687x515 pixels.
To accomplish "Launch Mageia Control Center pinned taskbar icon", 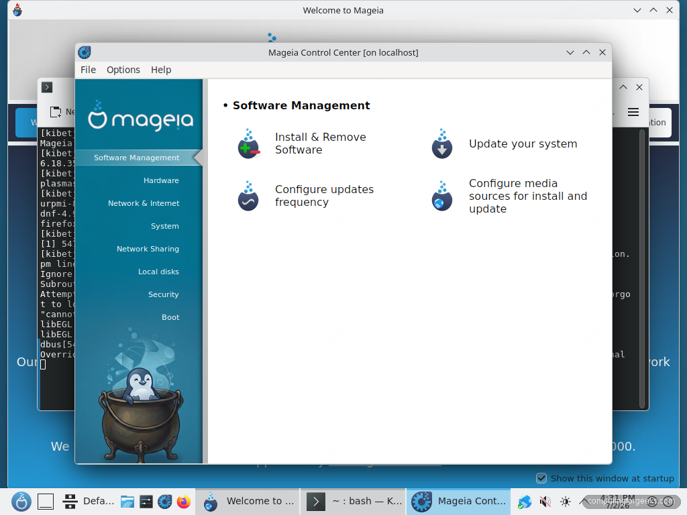I will pyautogui.click(x=165, y=502).
